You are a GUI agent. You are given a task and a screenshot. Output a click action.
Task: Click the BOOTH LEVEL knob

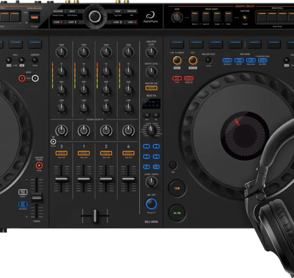tap(151, 72)
